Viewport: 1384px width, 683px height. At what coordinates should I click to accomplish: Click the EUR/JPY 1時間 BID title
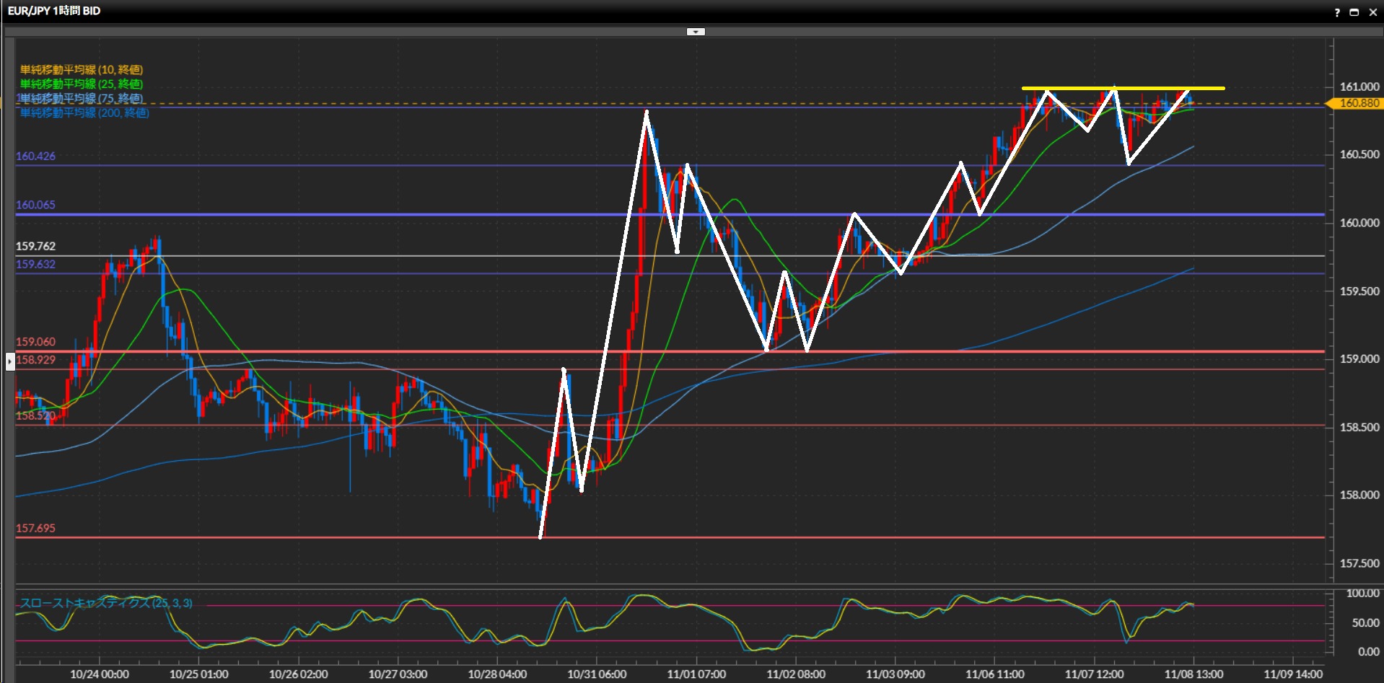coord(54,11)
